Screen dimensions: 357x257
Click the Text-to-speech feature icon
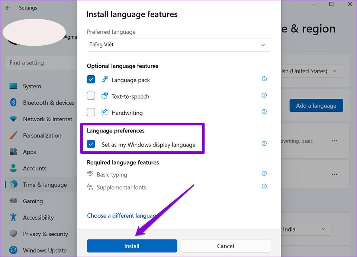105,96
